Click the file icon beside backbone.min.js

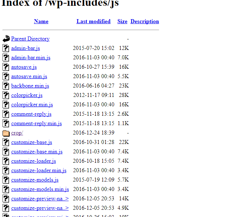click(6, 86)
